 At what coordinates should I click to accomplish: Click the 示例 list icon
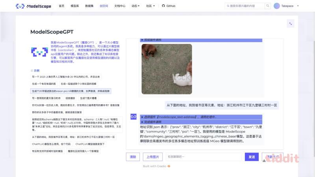click(32, 71)
